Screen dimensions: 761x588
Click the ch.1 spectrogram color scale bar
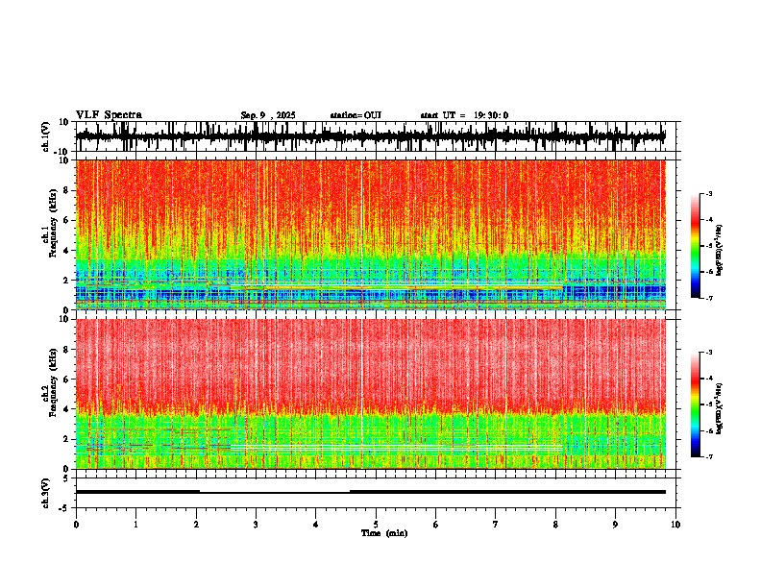point(696,246)
